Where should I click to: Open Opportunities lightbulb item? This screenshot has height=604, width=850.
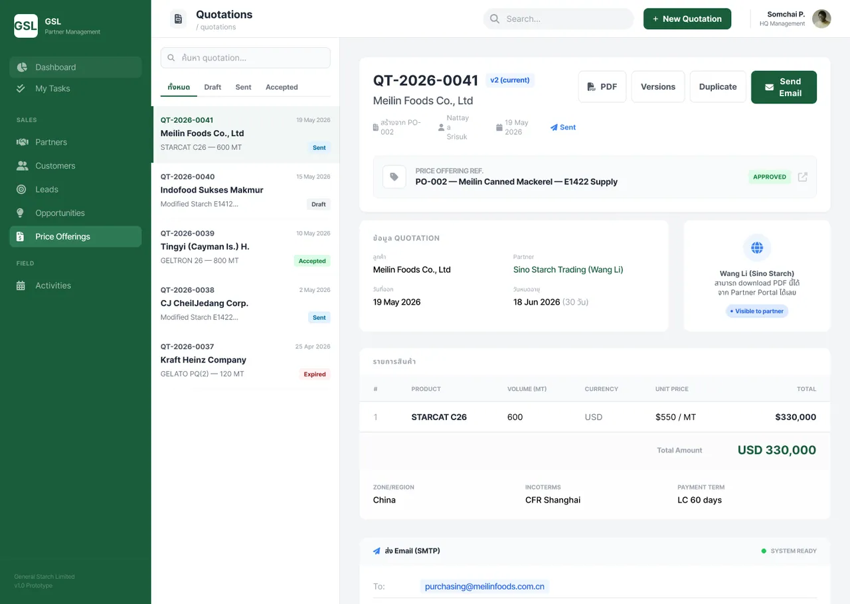(x=76, y=213)
